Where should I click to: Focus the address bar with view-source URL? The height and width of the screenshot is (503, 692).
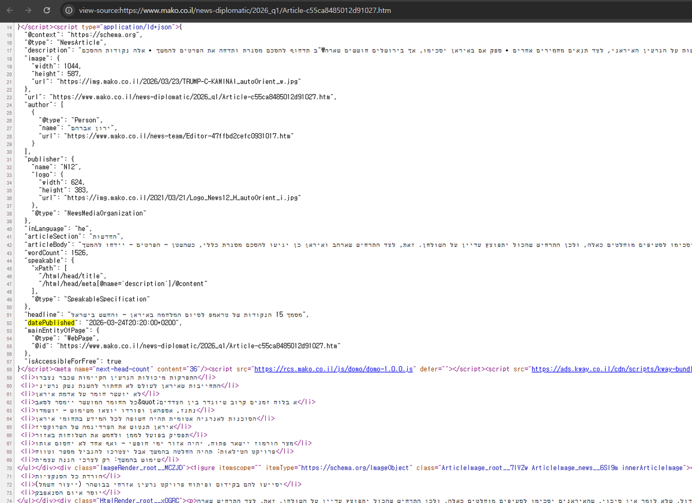pos(234,10)
